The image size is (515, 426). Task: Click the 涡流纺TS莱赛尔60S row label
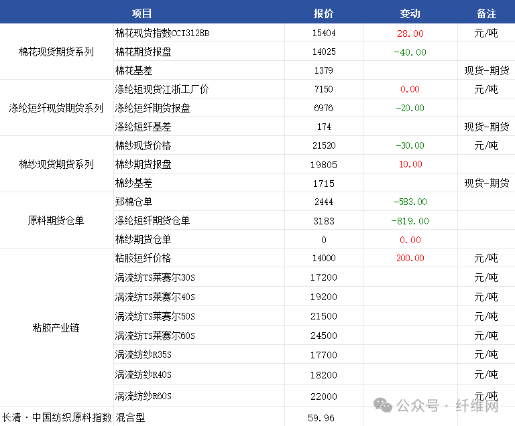pyautogui.click(x=155, y=336)
